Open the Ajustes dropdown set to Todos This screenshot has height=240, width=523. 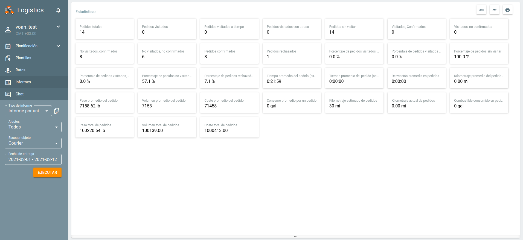click(x=33, y=127)
